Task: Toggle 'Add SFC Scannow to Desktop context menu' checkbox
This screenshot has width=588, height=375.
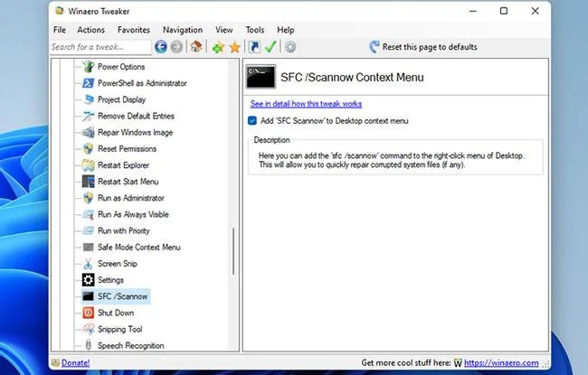Action: [252, 120]
